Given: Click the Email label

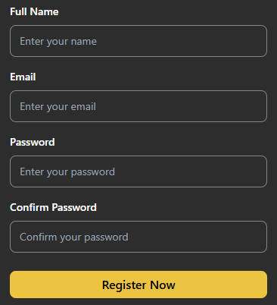Looking at the screenshot, I should coord(23,77).
